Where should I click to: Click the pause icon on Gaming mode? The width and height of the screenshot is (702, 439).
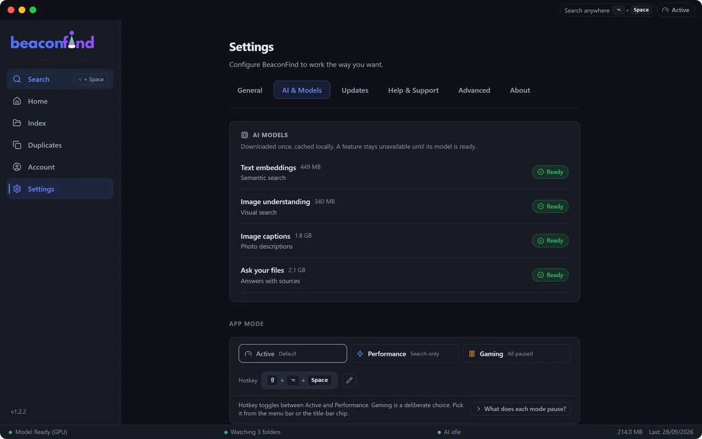(x=472, y=354)
